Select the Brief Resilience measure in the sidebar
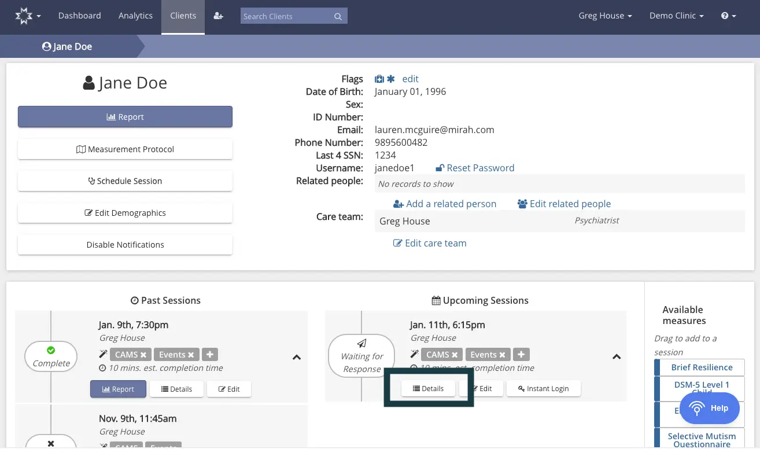The height and width of the screenshot is (449, 760). tap(702, 367)
